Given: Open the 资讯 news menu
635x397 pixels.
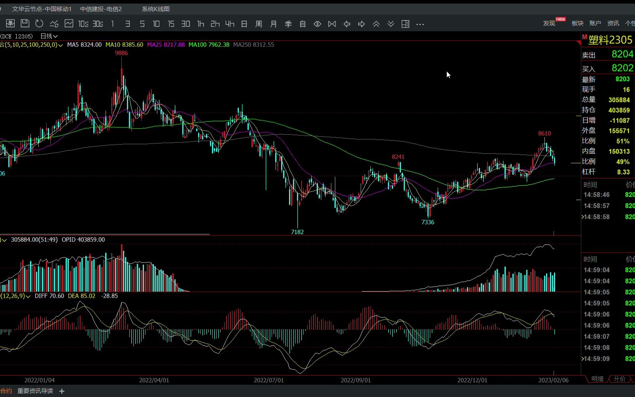Looking at the screenshot, I should pyautogui.click(x=613, y=23).
